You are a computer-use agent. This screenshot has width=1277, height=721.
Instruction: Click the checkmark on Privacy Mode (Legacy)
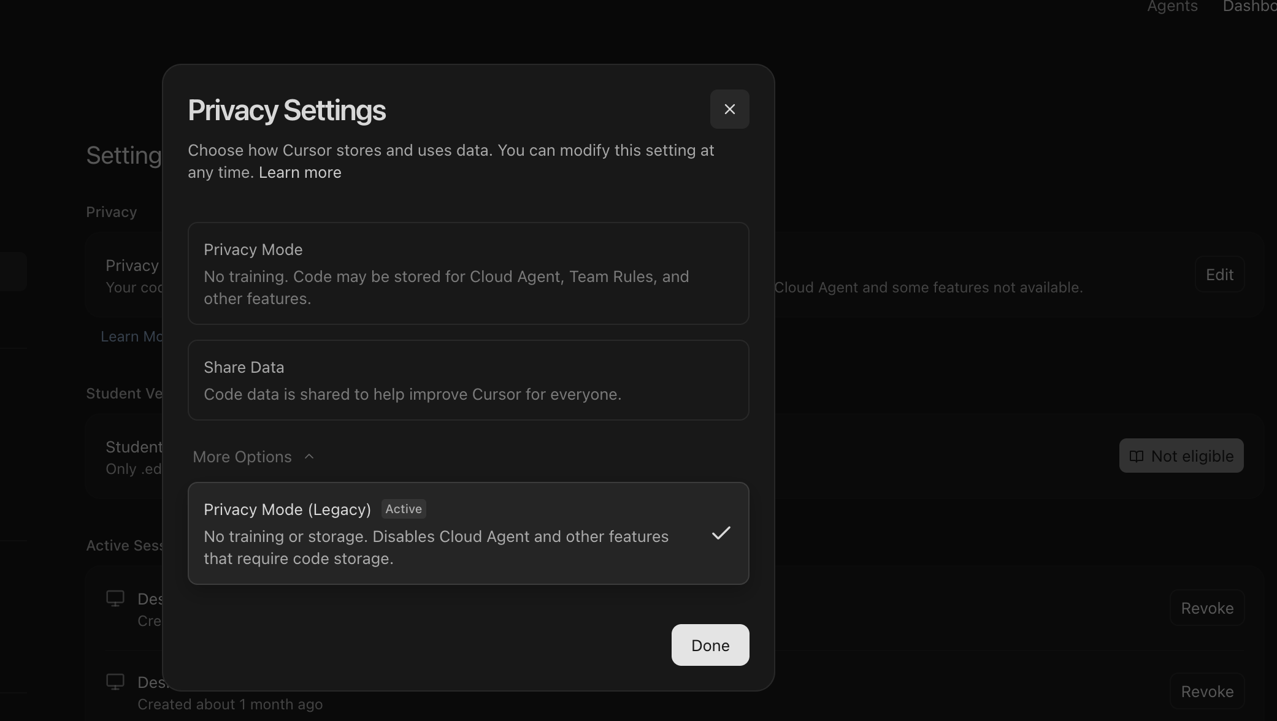721,533
